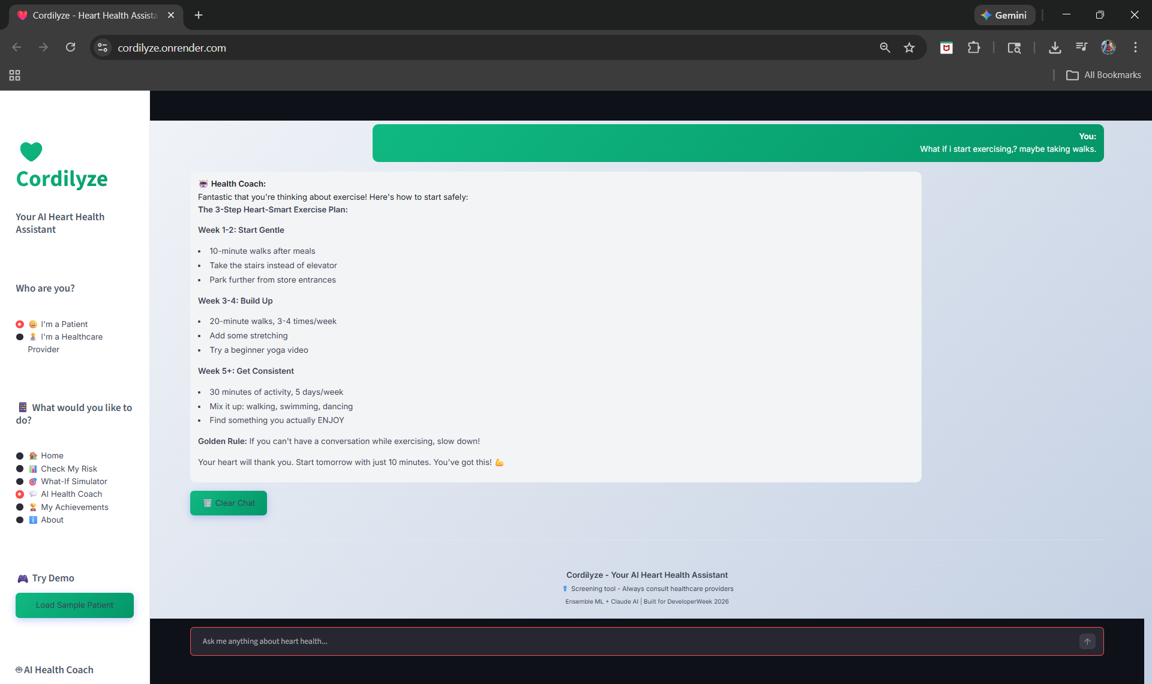Open the media control playlist icon
Screen dimensions: 1152x684
tap(1081, 48)
